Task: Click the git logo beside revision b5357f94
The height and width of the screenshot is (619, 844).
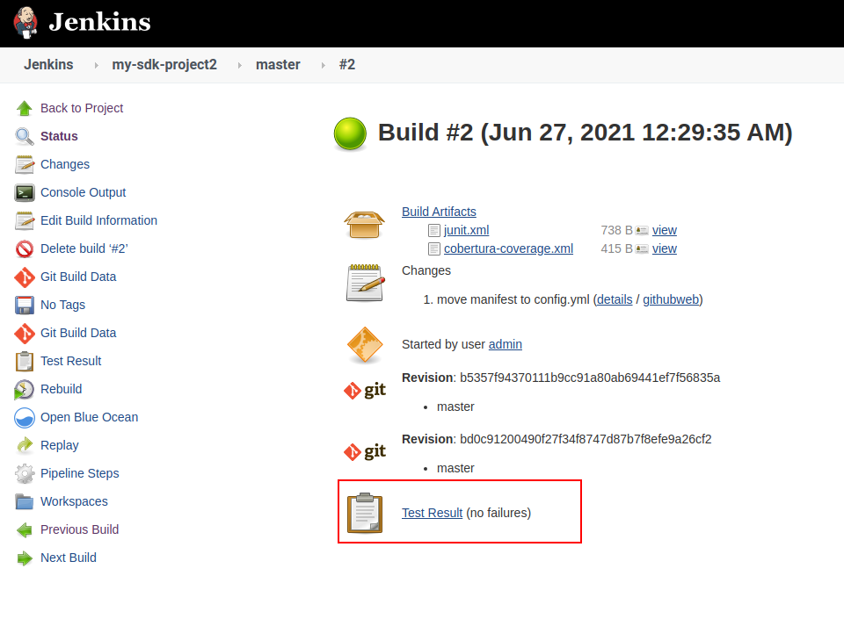Action: click(365, 390)
